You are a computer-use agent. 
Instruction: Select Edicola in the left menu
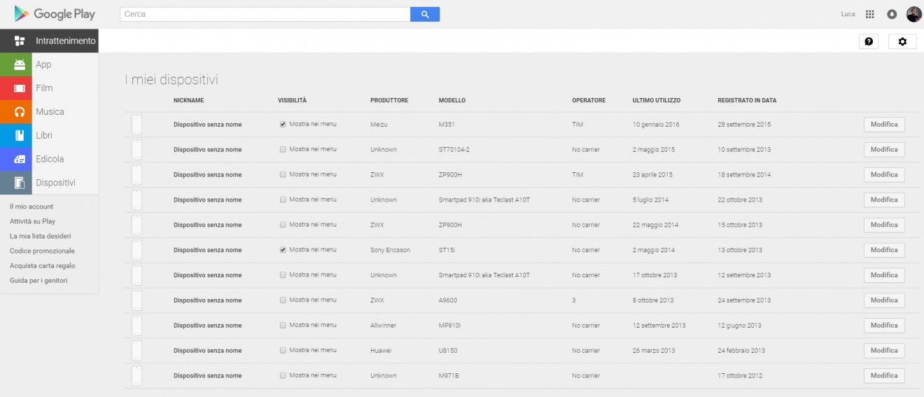tap(50, 159)
